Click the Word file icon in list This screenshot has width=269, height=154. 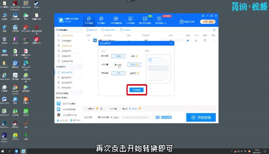pyautogui.click(x=95, y=40)
